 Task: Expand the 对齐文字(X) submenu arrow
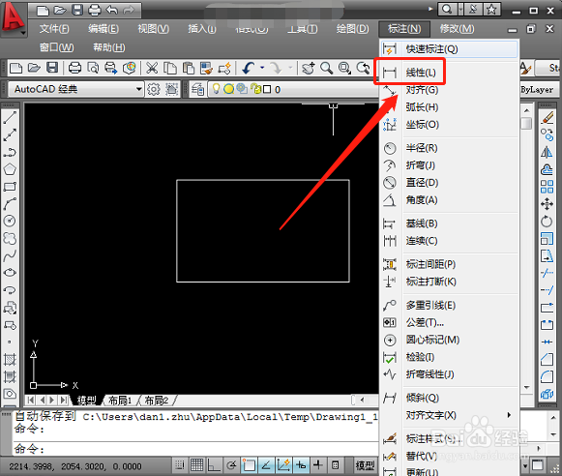point(509,415)
